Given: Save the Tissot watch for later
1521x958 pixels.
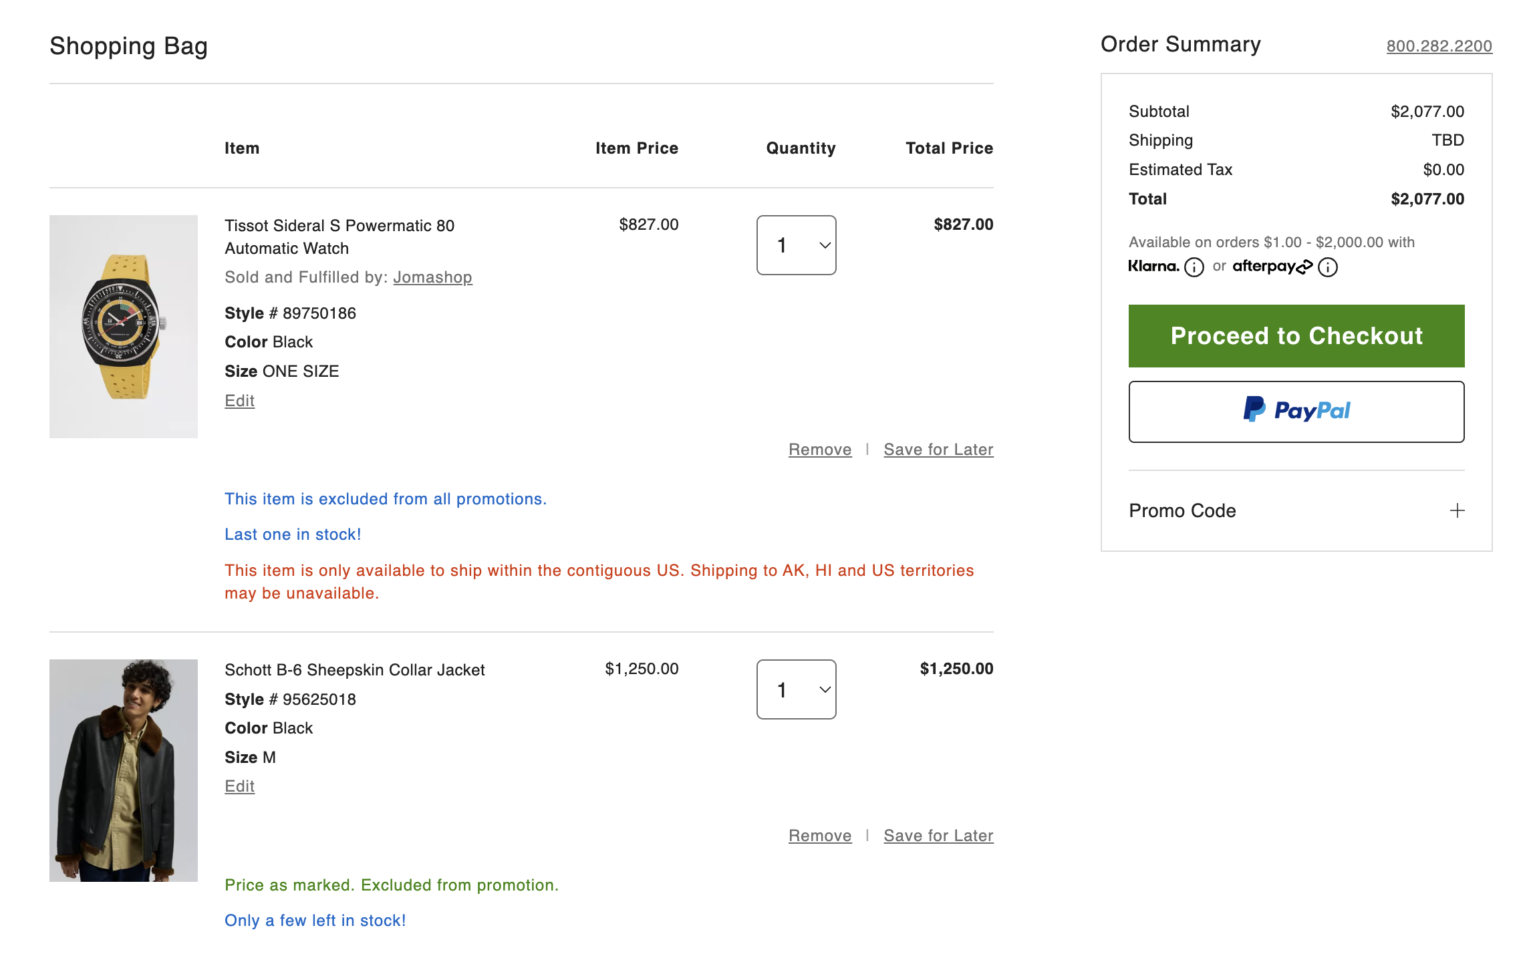Looking at the screenshot, I should 938,450.
